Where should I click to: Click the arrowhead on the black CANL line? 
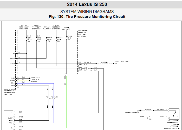click(30, 78)
